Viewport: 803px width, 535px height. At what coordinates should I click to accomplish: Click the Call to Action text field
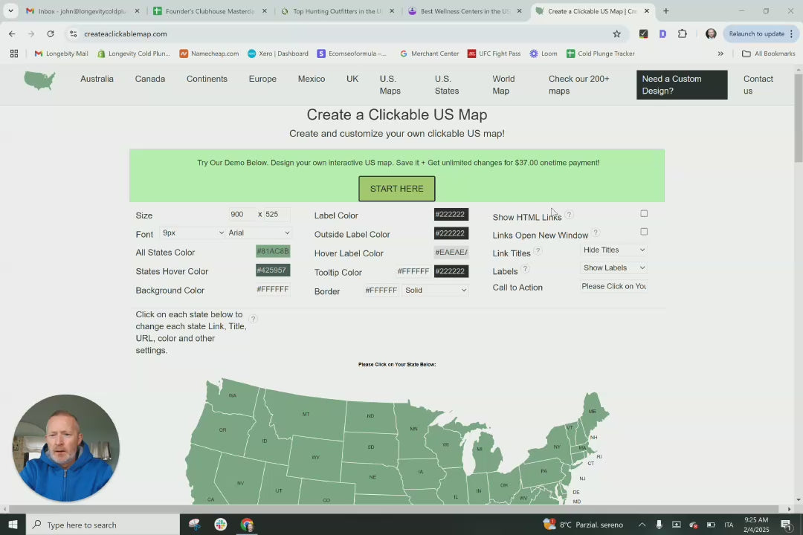pos(613,286)
